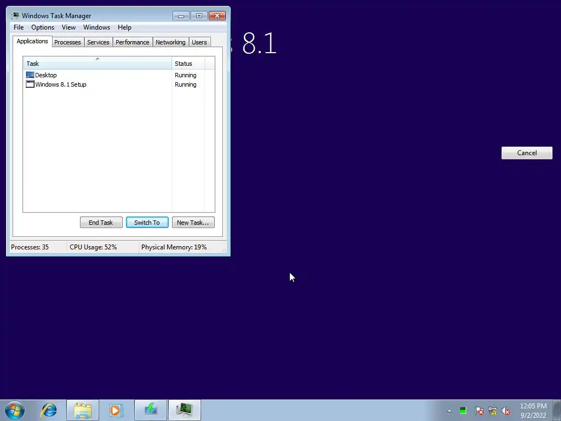
Task: Open Windows Media Player taskbar icon
Action: coord(116,410)
